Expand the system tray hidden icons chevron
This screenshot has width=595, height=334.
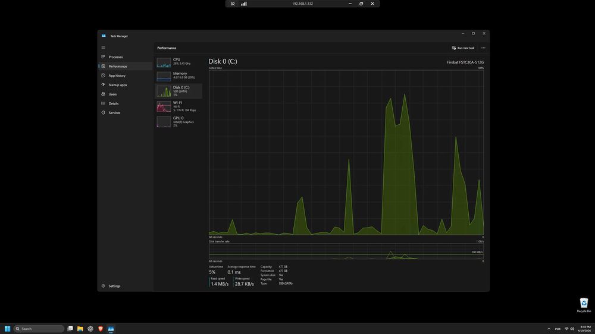[549, 329]
